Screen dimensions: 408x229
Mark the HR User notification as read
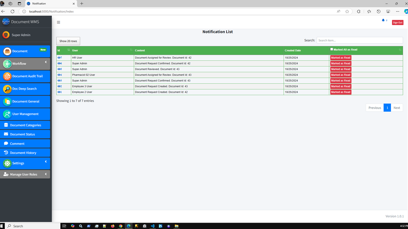pyautogui.click(x=340, y=58)
